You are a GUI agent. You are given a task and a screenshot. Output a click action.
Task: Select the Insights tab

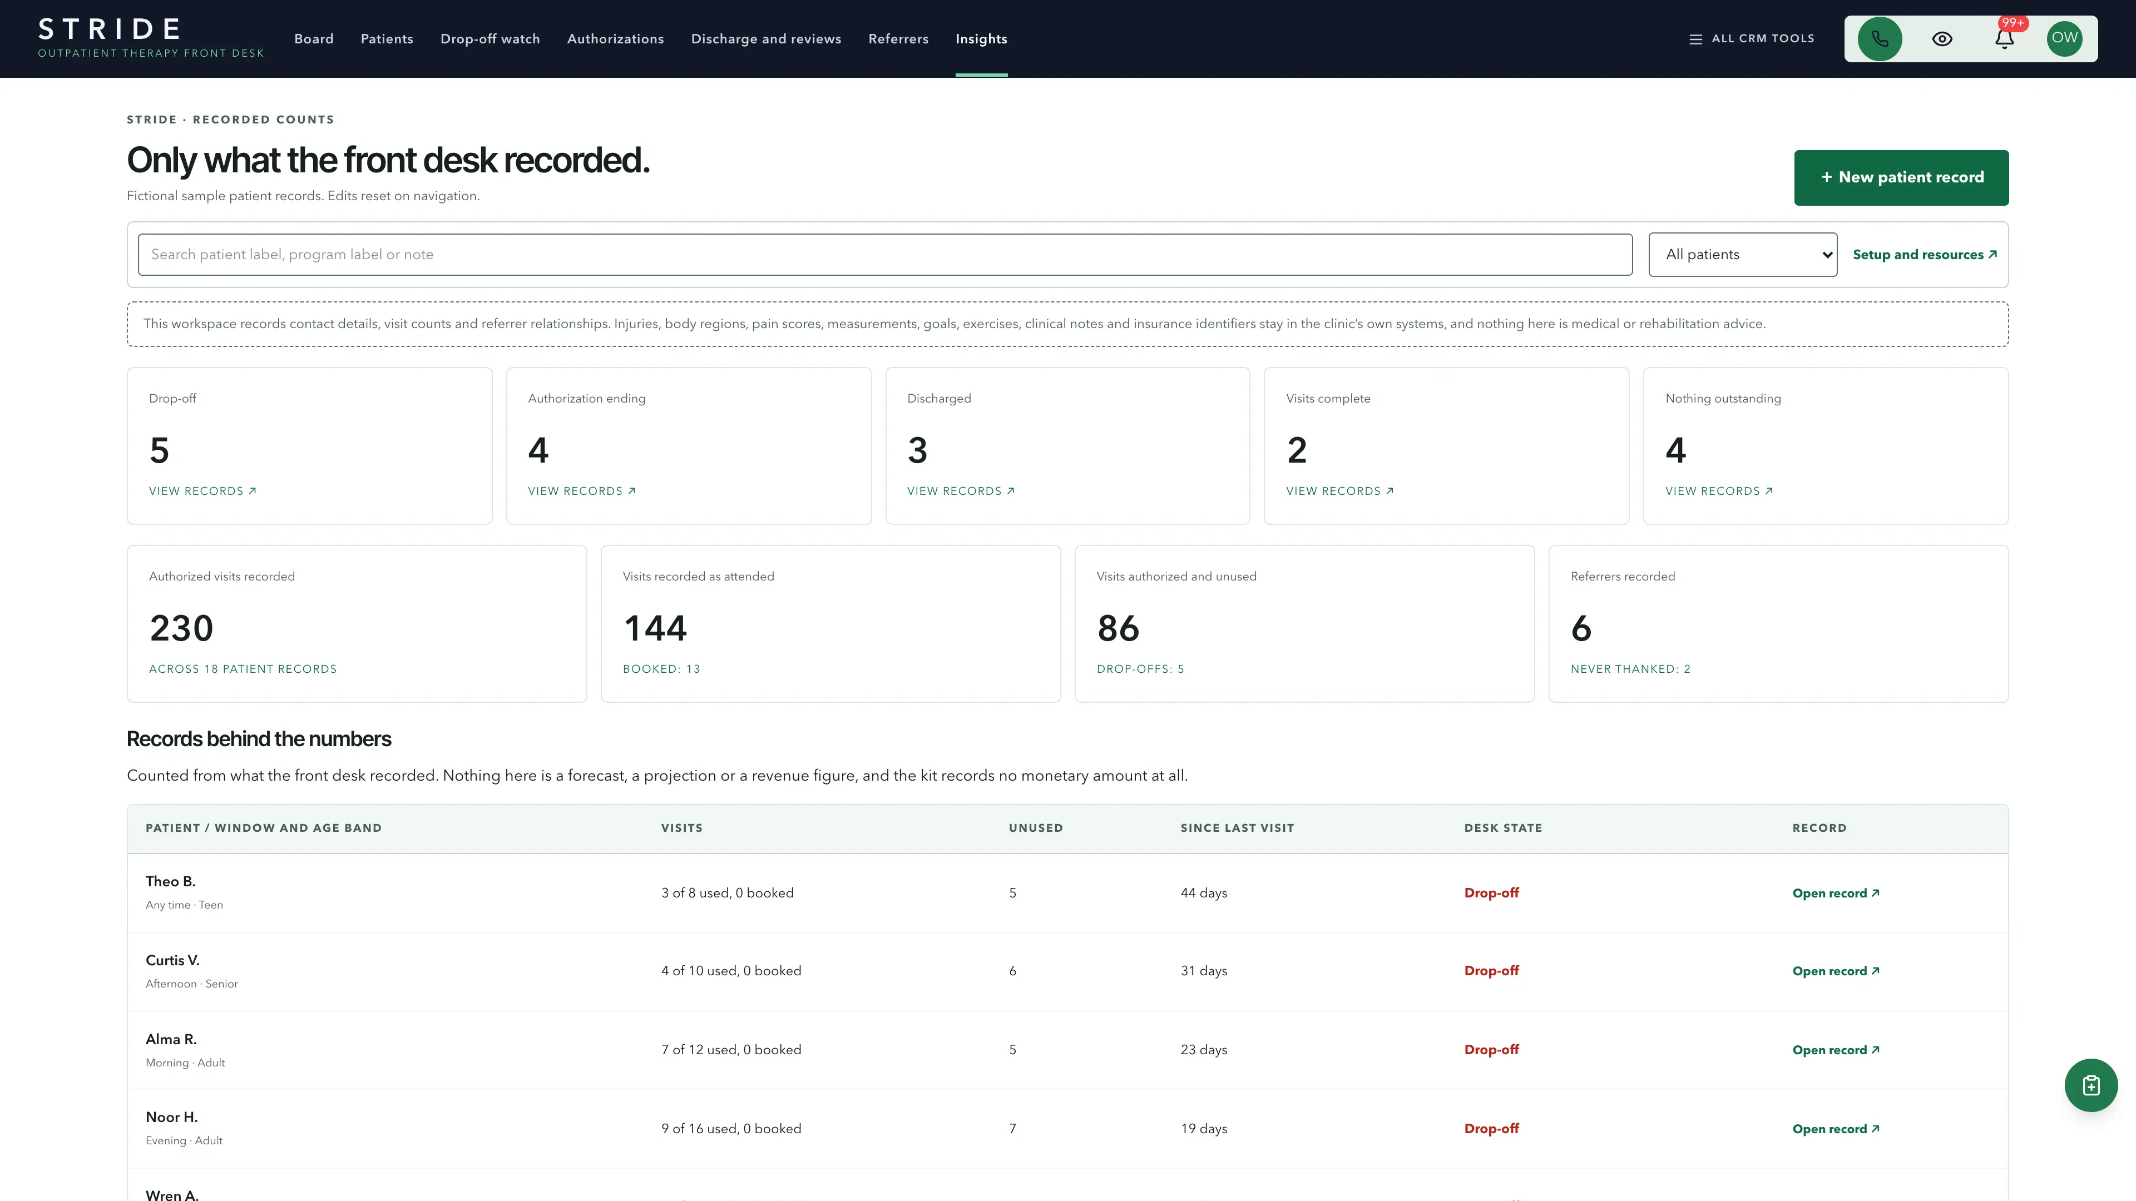(x=981, y=39)
